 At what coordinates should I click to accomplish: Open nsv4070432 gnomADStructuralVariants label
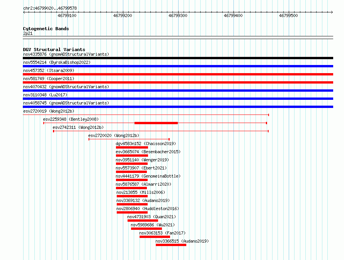coord(66,87)
